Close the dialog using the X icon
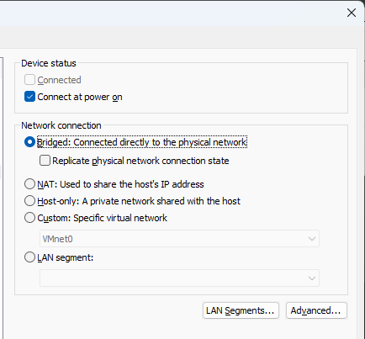This screenshot has width=365, height=339. tap(352, 13)
